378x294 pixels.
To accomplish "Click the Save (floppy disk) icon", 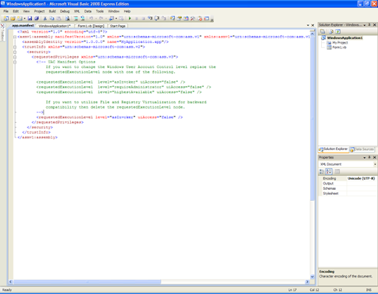I will (30, 18).
